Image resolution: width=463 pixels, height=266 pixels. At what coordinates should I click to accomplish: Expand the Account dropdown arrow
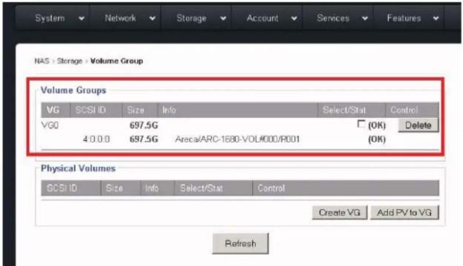click(294, 18)
